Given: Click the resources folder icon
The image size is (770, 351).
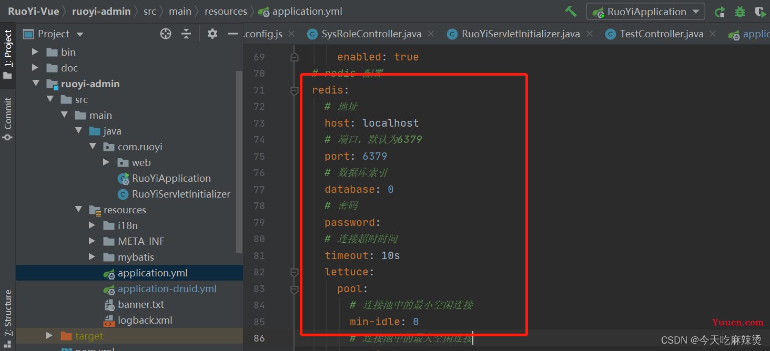Looking at the screenshot, I should [x=95, y=210].
